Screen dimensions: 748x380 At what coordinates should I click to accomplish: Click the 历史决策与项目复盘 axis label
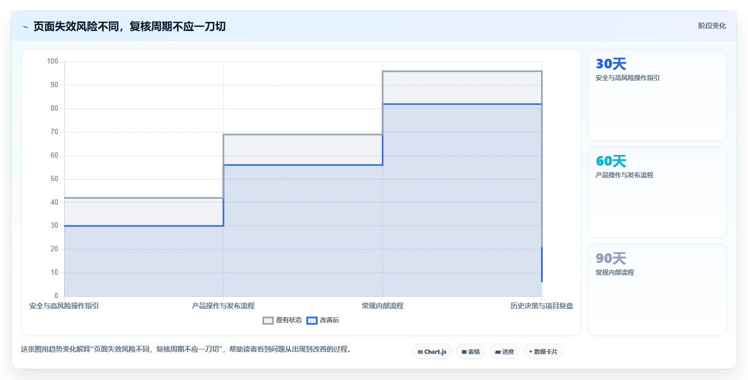coord(542,306)
